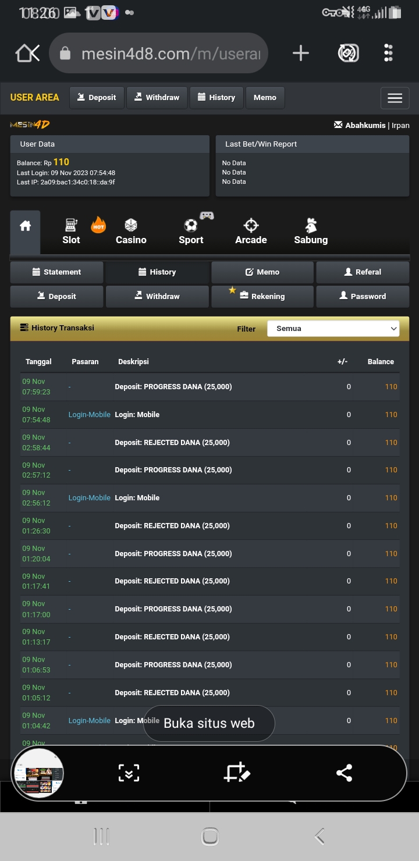419x861 pixels.
Task: Open the hamburger navigation menu
Action: (395, 98)
